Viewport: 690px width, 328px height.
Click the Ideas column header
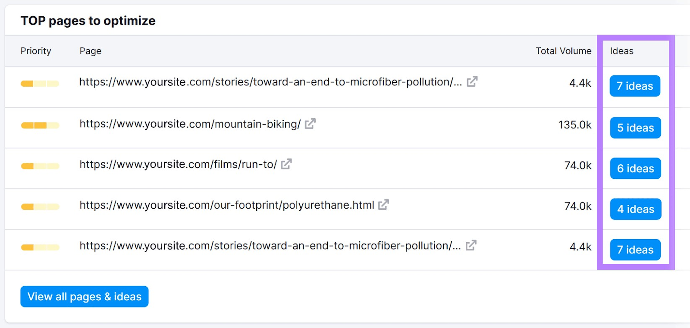[621, 51]
